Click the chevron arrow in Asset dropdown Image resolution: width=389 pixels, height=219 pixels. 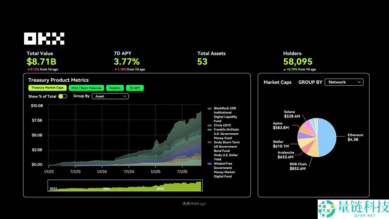tap(125, 96)
